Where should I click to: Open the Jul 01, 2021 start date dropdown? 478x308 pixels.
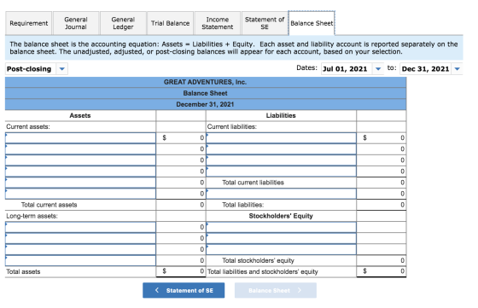coord(378,69)
